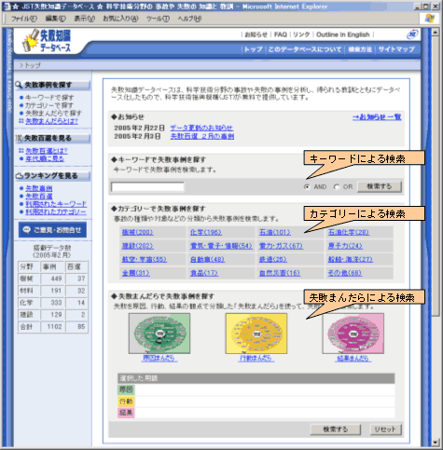The width and height of the screenshot is (443, 450).
Task: Open 金属(31) category link
Action: coord(136,273)
